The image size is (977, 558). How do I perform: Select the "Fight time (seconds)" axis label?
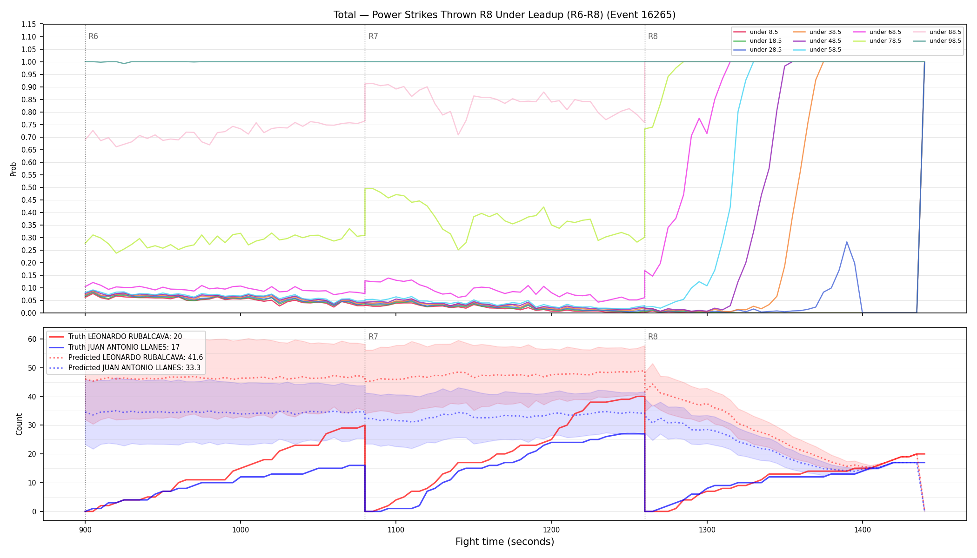[505, 542]
